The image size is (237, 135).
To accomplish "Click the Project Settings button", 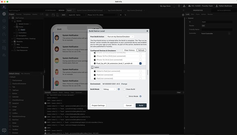I will [x=98, y=105].
